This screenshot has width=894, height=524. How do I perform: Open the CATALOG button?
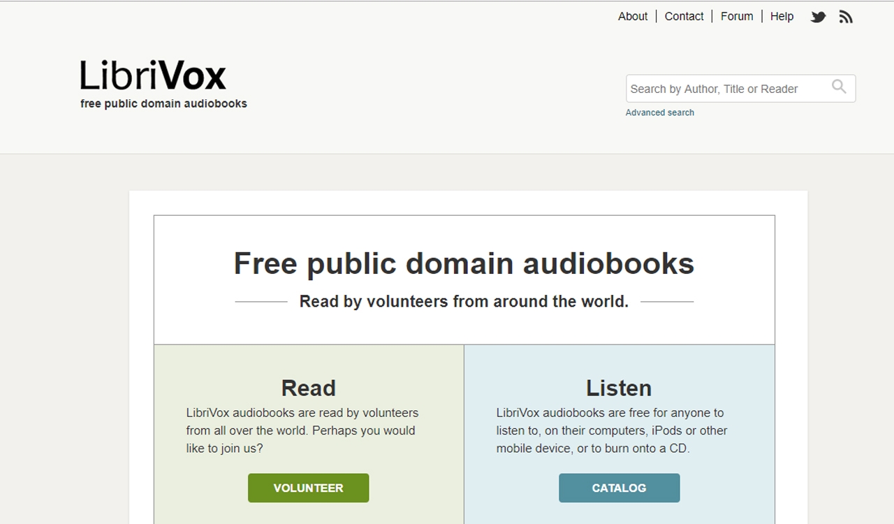[x=619, y=488]
